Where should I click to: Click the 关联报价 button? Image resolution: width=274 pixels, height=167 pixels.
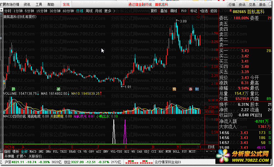[35, 156]
